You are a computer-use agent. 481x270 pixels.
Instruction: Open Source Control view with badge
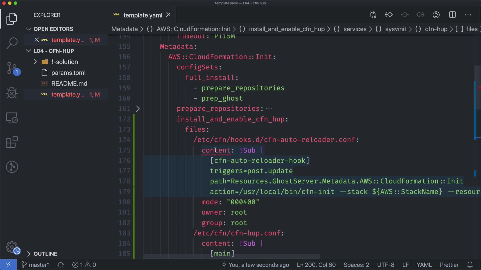click(12, 68)
